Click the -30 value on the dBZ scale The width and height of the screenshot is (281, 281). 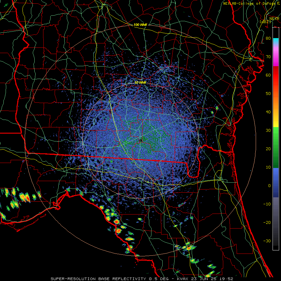pyautogui.click(x=267, y=241)
